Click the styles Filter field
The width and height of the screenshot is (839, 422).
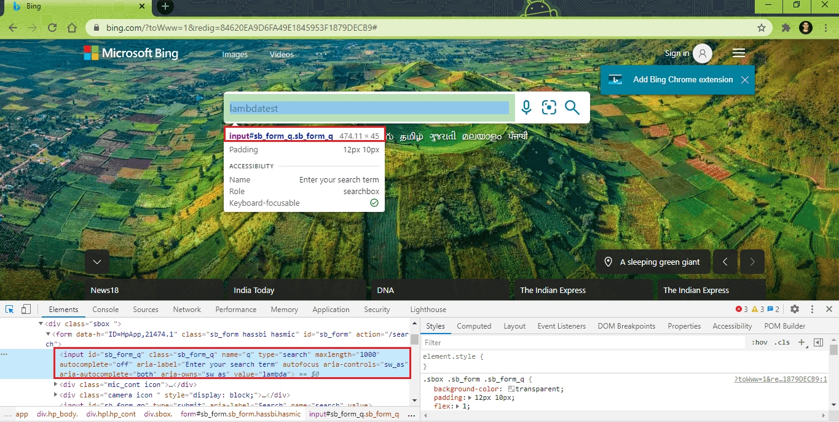(584, 342)
